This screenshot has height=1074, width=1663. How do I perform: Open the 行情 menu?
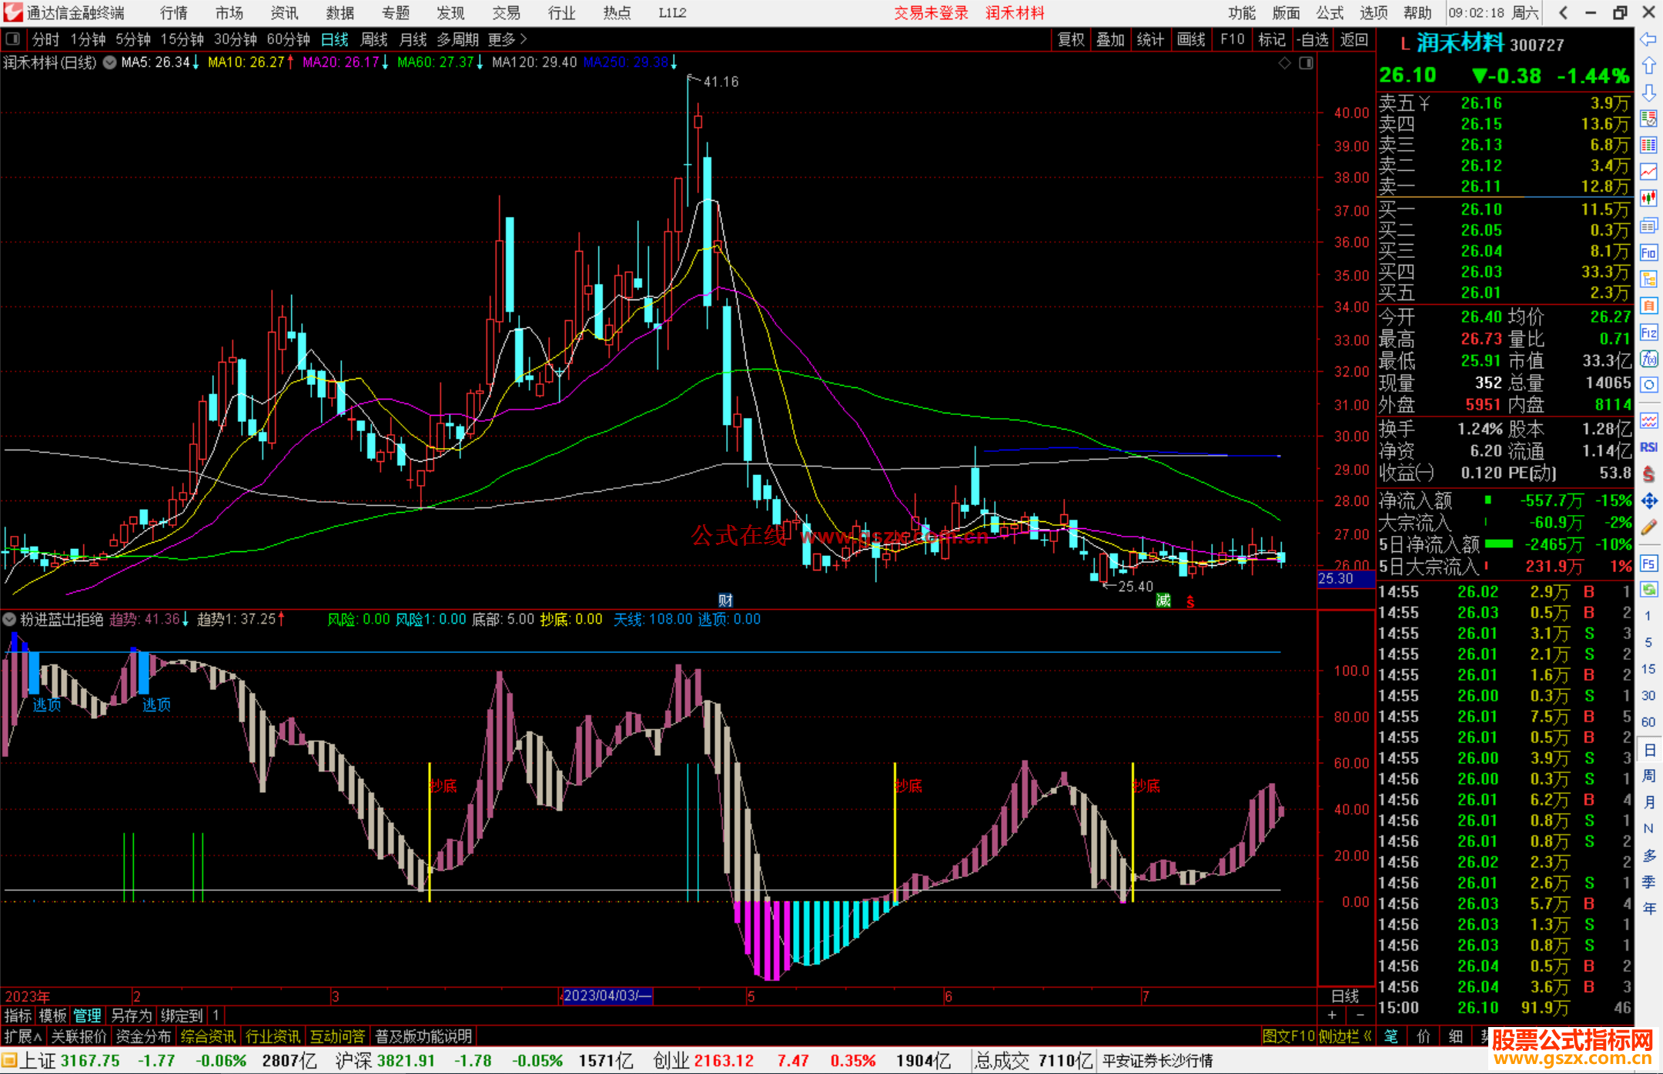pos(173,12)
